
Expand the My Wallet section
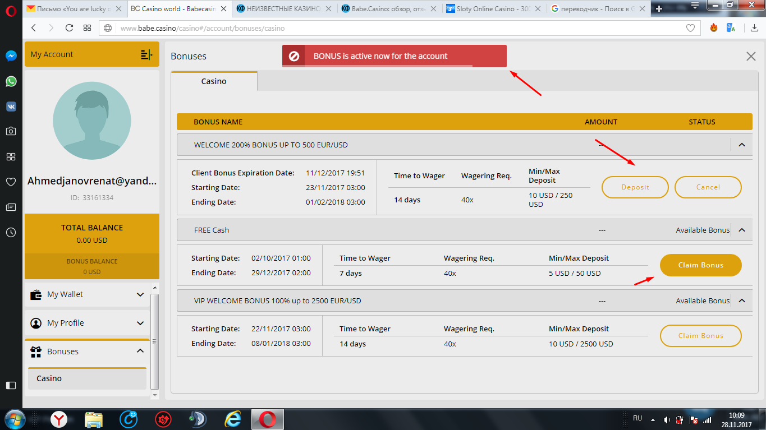pos(140,294)
